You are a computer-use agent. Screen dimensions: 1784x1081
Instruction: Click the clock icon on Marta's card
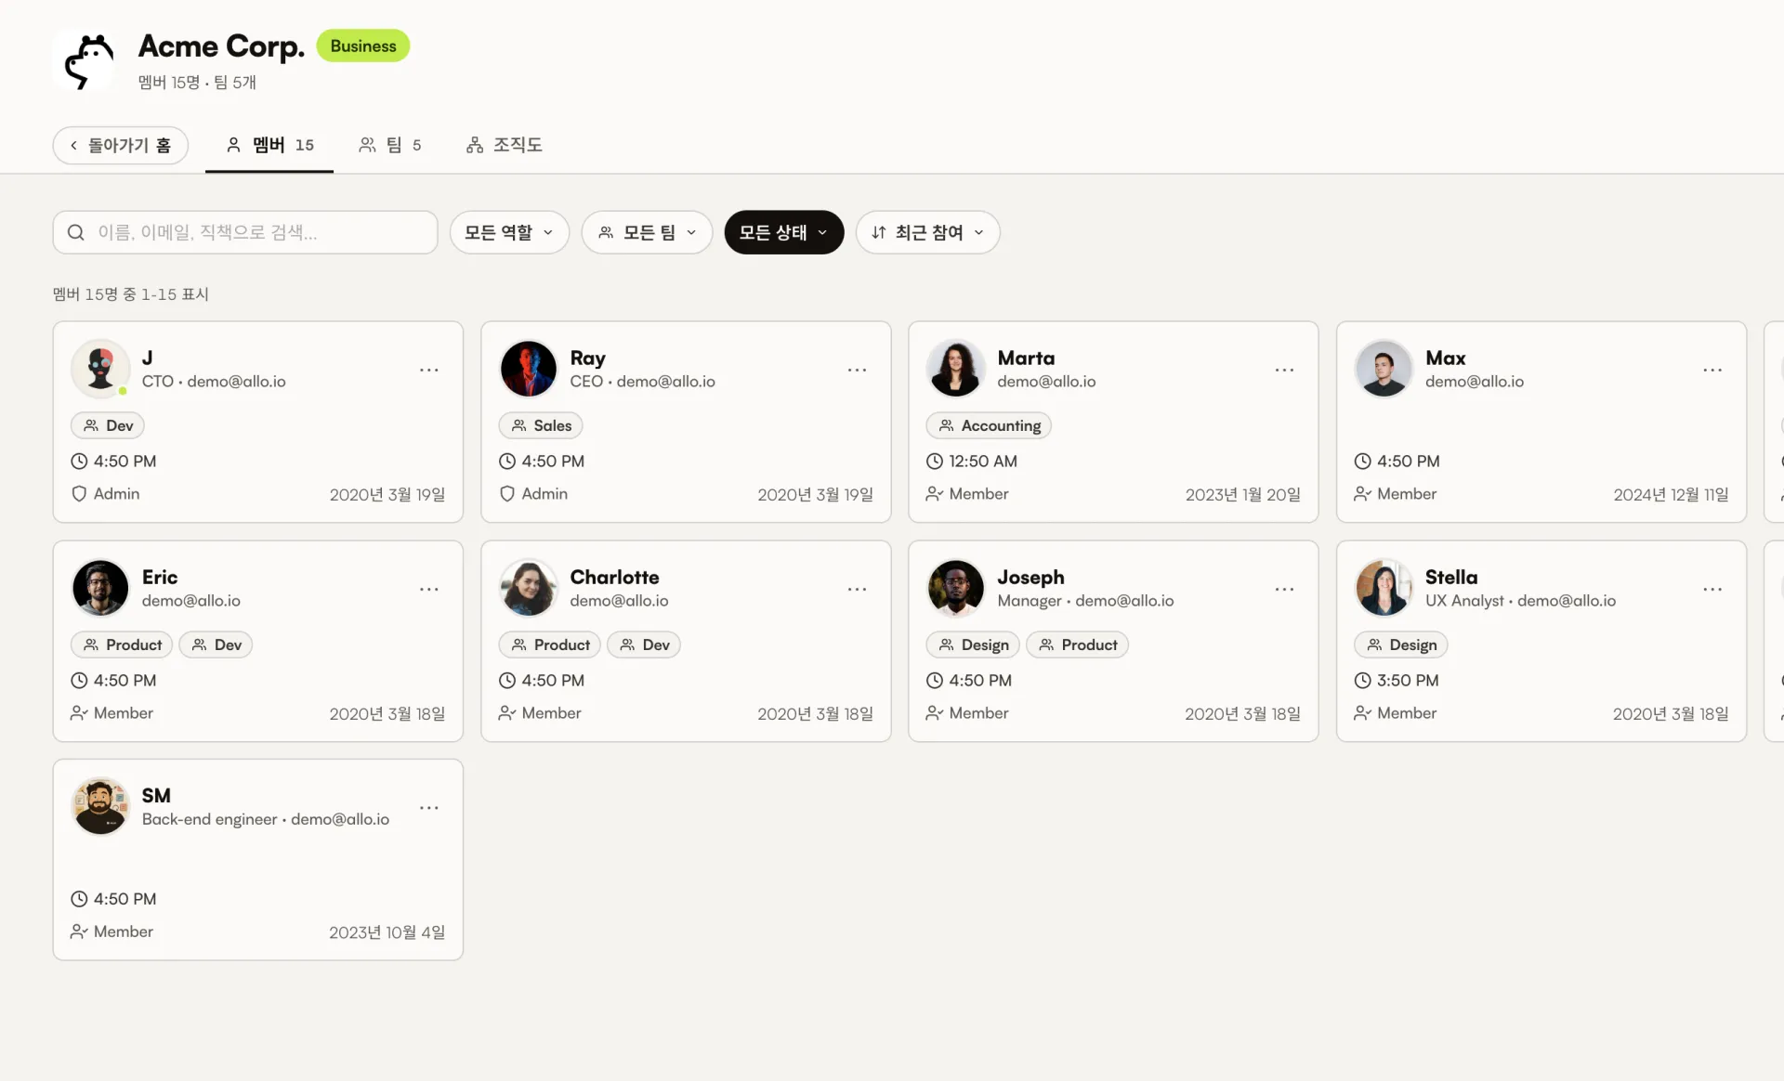[x=935, y=461]
